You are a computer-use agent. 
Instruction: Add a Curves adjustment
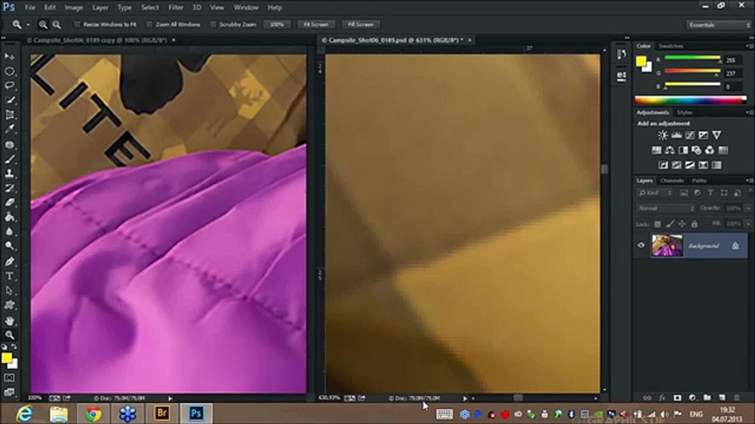click(690, 135)
